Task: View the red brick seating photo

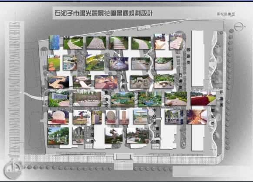Action: pyautogui.click(x=107, y=82)
